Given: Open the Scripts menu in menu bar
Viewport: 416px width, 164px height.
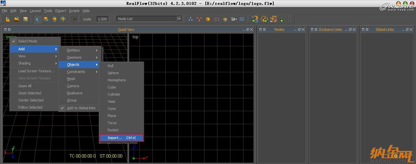Looking at the screenshot, I should (74, 11).
